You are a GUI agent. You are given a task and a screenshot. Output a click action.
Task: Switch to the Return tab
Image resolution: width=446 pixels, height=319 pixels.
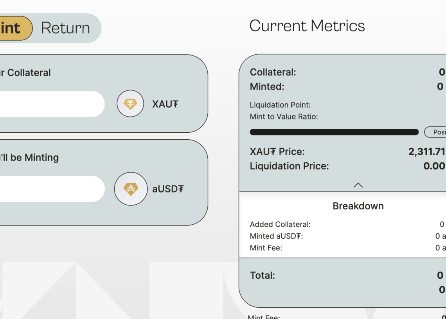[65, 28]
